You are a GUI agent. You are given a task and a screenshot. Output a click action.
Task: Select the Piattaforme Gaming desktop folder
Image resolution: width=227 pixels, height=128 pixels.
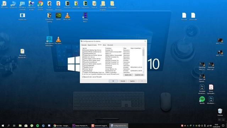coord(49,17)
